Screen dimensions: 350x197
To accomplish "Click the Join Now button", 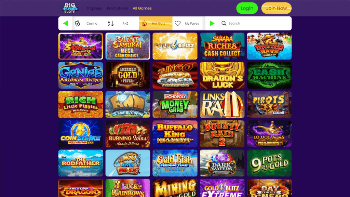I will tap(276, 8).
